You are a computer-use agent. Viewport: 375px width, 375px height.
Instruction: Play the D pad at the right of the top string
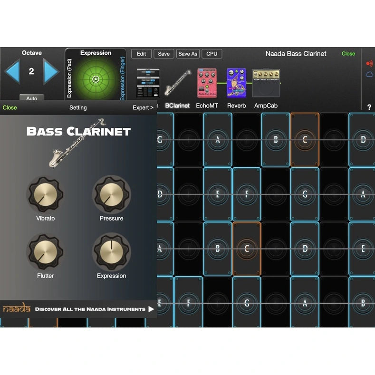(x=362, y=140)
